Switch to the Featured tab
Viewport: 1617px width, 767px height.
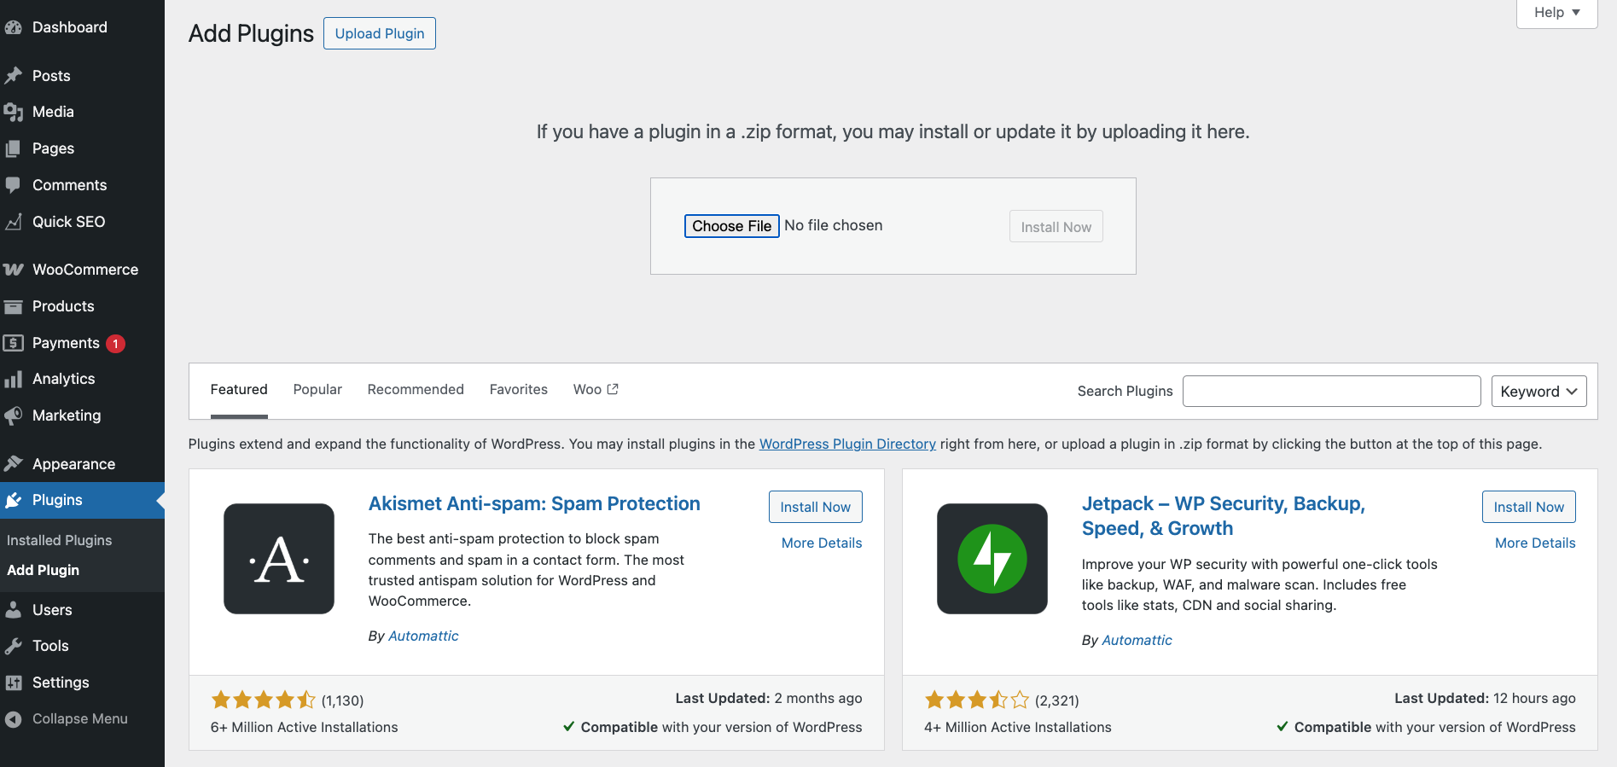(239, 390)
